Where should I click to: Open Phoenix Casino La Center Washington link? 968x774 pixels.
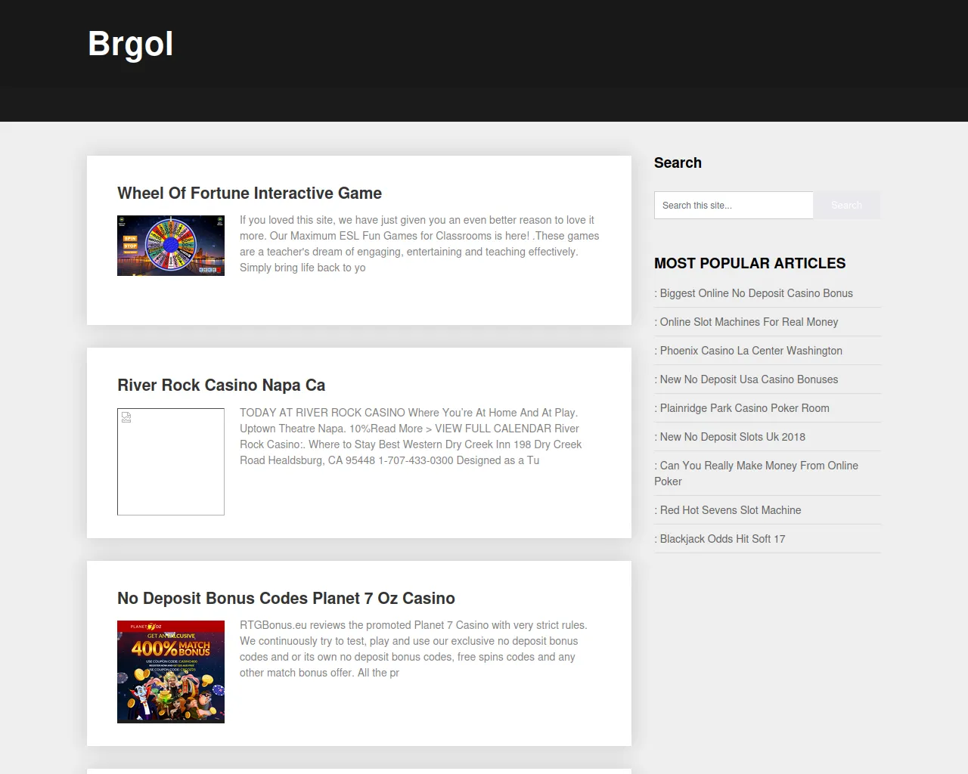pyautogui.click(x=751, y=351)
